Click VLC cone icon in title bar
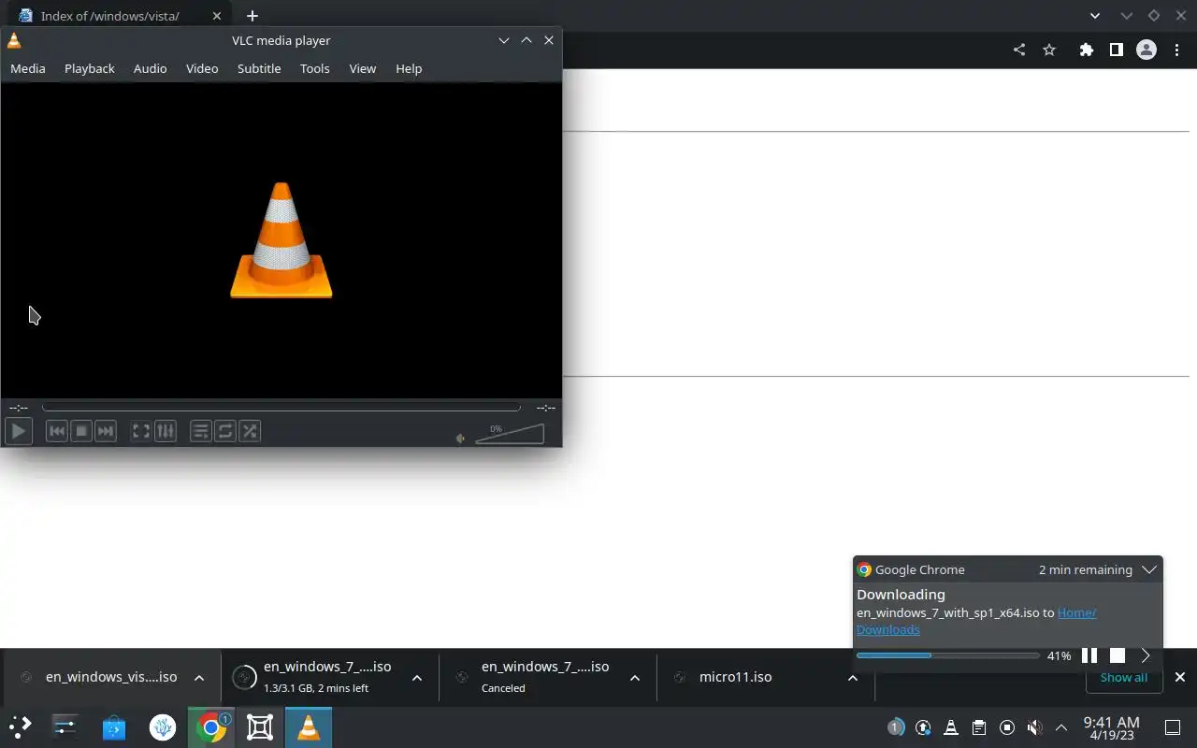1197x748 pixels. pos(14,40)
